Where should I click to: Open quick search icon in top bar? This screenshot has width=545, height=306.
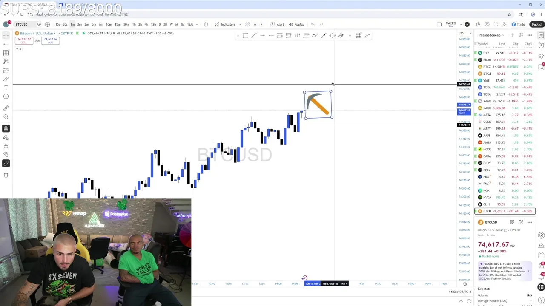point(478,24)
